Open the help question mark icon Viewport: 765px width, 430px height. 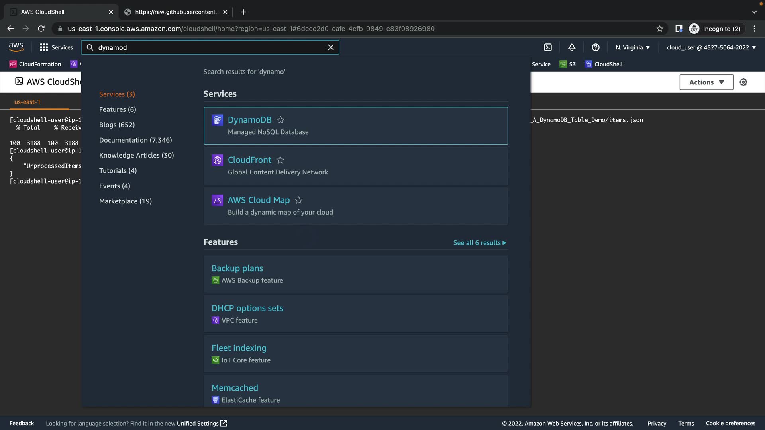click(x=596, y=47)
